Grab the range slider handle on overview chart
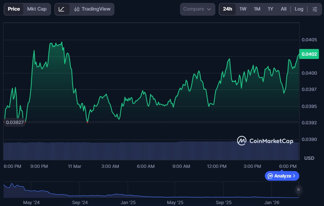The image size is (324, 206). pos(298,190)
